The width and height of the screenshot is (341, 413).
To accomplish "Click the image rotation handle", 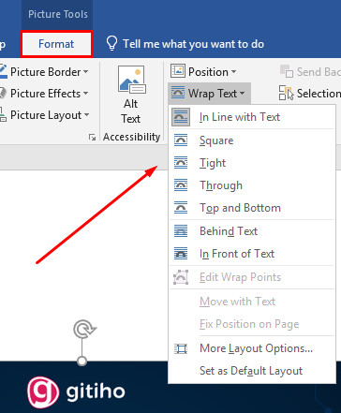I will tap(84, 329).
